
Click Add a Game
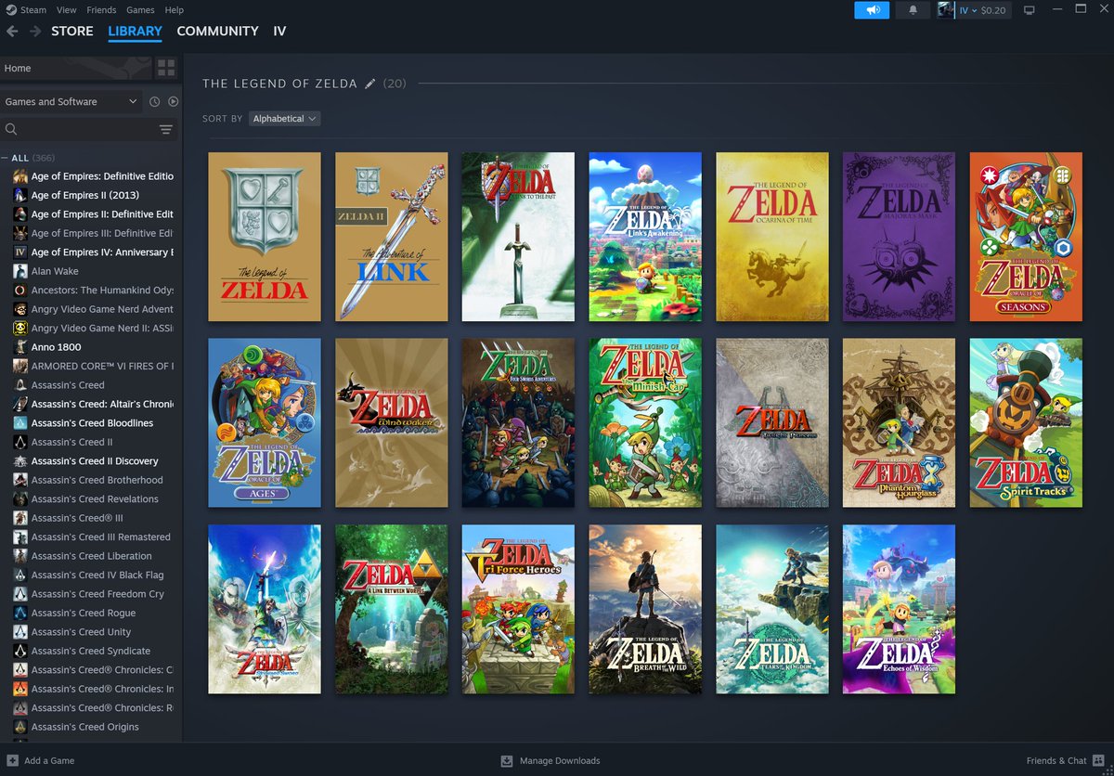click(x=49, y=760)
